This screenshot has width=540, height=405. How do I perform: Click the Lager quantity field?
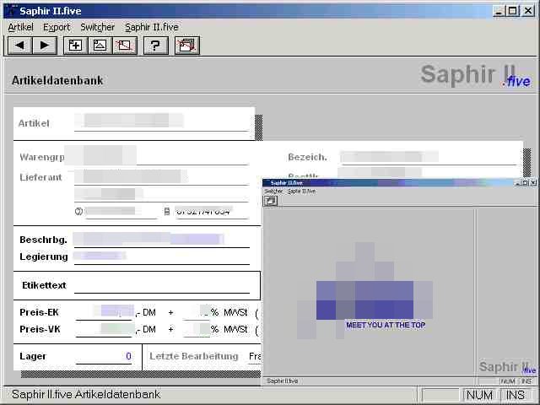(104, 356)
